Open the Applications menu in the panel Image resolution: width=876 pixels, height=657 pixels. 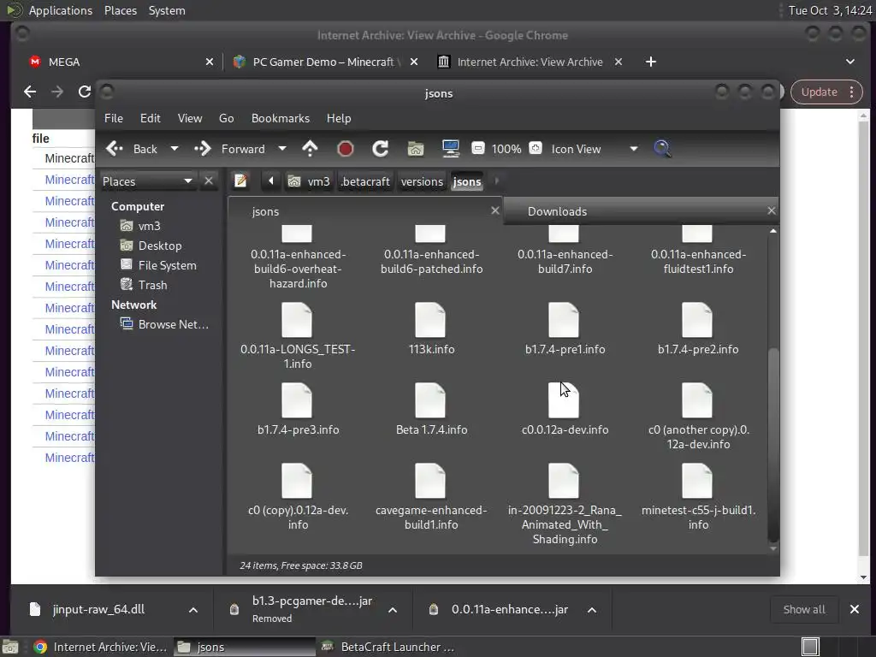(x=61, y=10)
